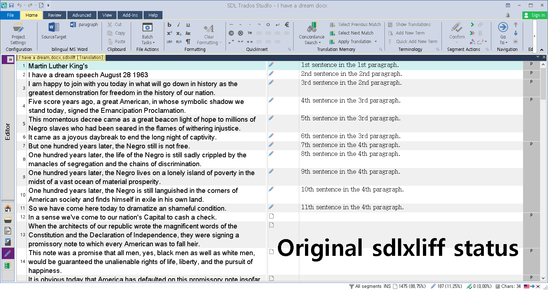Open the Go To navigation menu
This screenshot has width=548, height=290.
tap(503, 33)
